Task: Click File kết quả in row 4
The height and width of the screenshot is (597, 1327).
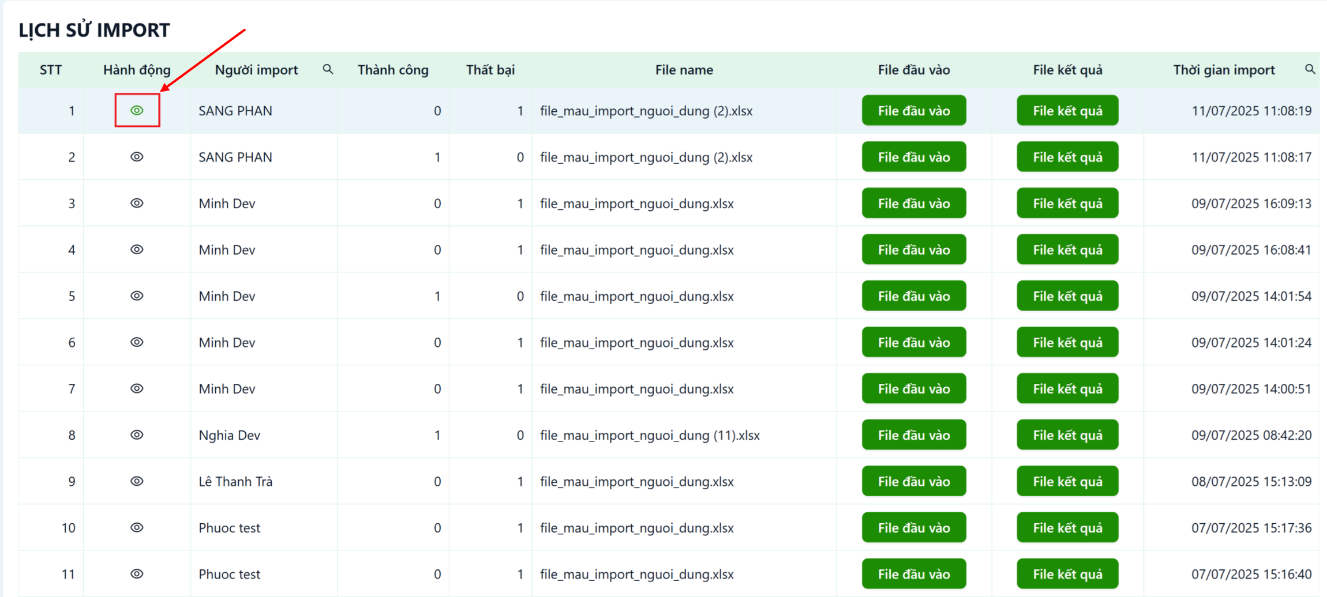Action: [1067, 250]
